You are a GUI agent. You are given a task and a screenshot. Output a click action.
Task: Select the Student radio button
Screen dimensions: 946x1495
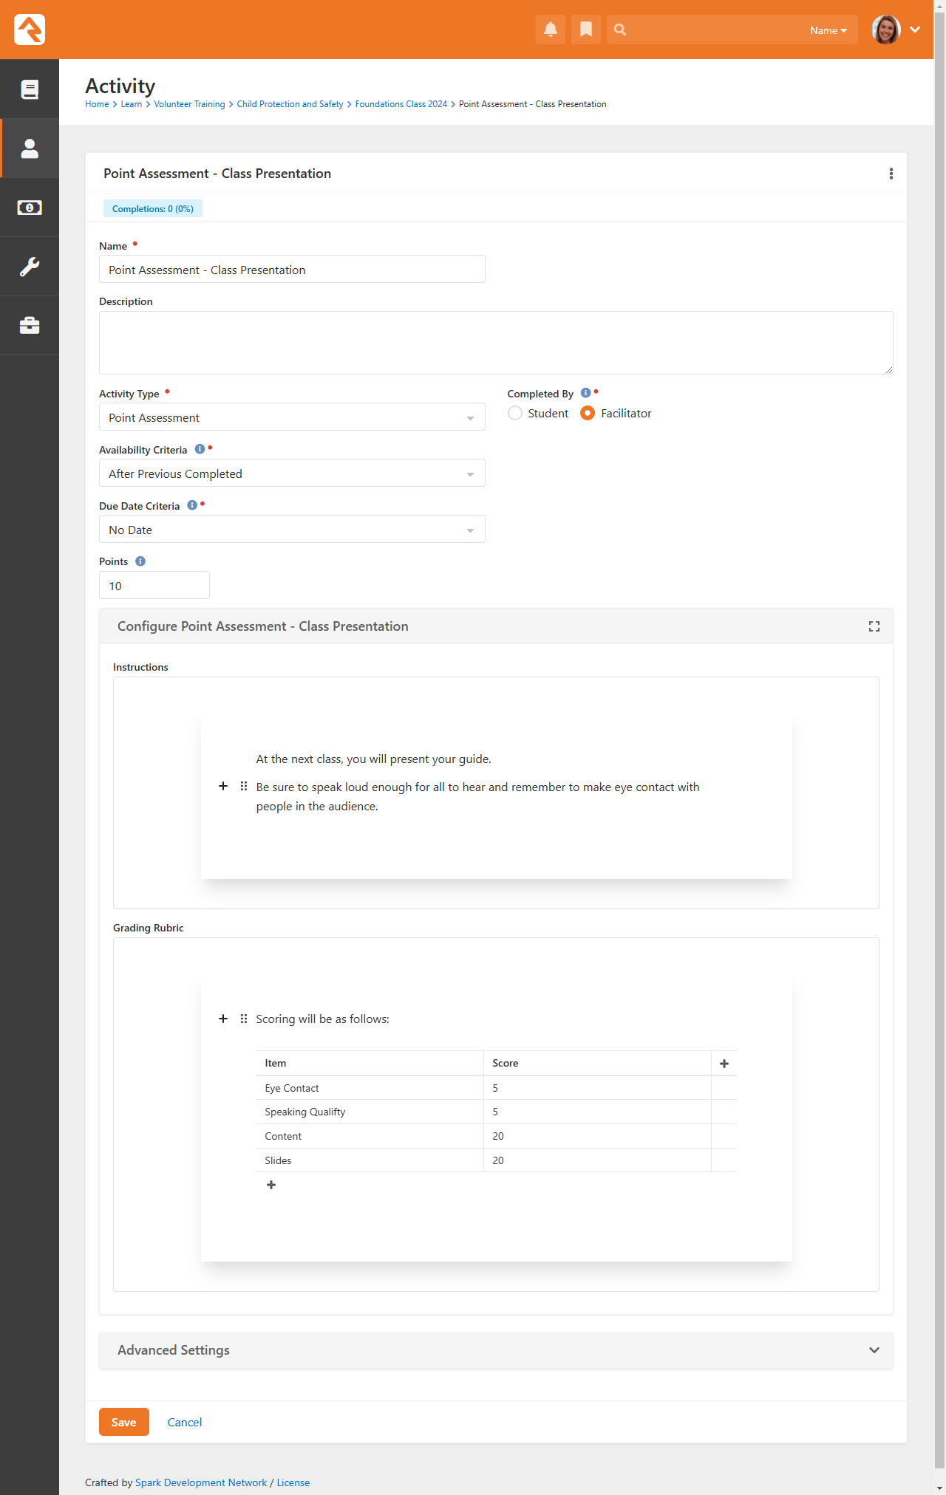coord(515,413)
